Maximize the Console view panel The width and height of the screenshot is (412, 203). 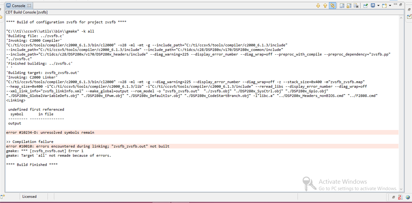[401, 5]
